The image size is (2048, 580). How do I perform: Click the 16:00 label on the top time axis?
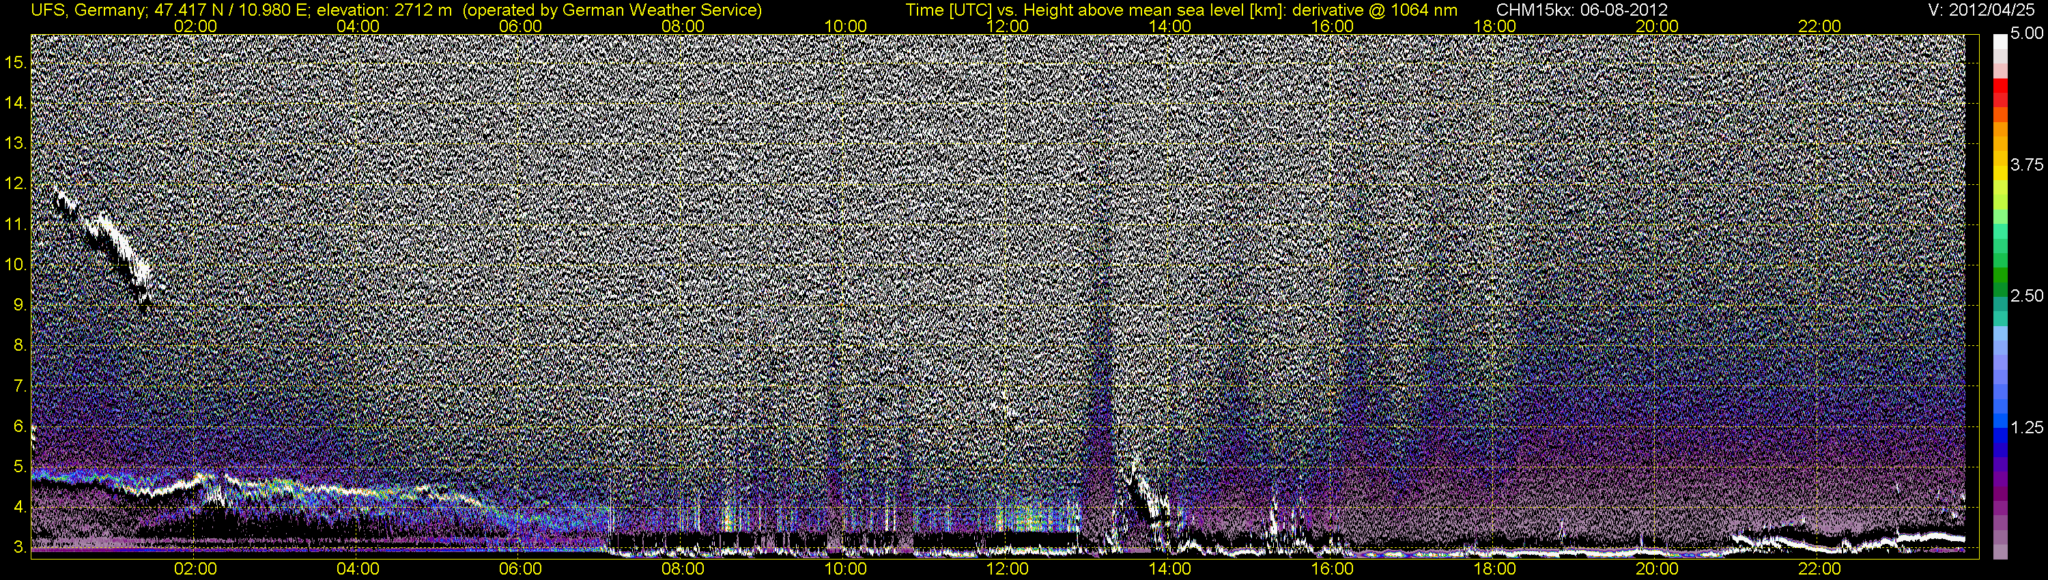[x=1333, y=26]
